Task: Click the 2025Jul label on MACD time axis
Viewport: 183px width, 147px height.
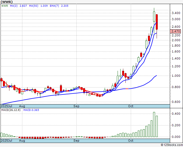Action: [6, 141]
